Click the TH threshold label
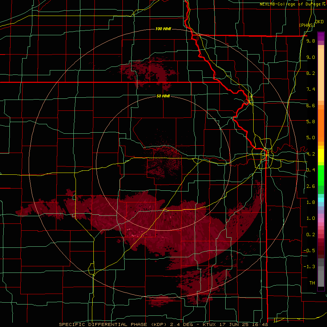This screenshot has width=327, height=327. (x=312, y=283)
